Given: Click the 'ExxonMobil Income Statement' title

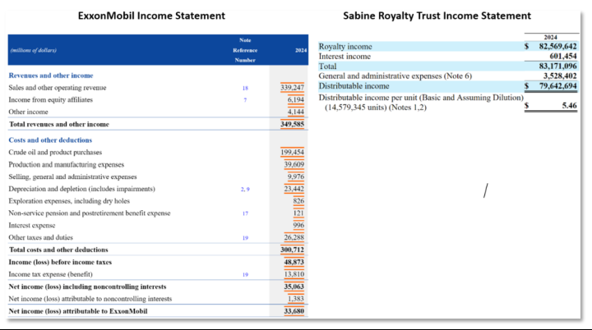Looking at the screenshot, I should [x=151, y=16].
